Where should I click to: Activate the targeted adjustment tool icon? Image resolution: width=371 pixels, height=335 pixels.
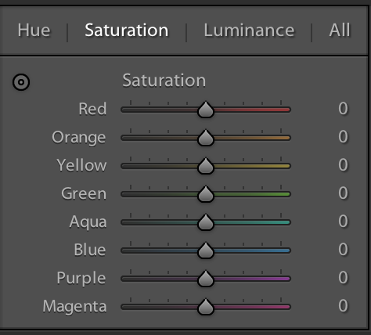point(21,82)
